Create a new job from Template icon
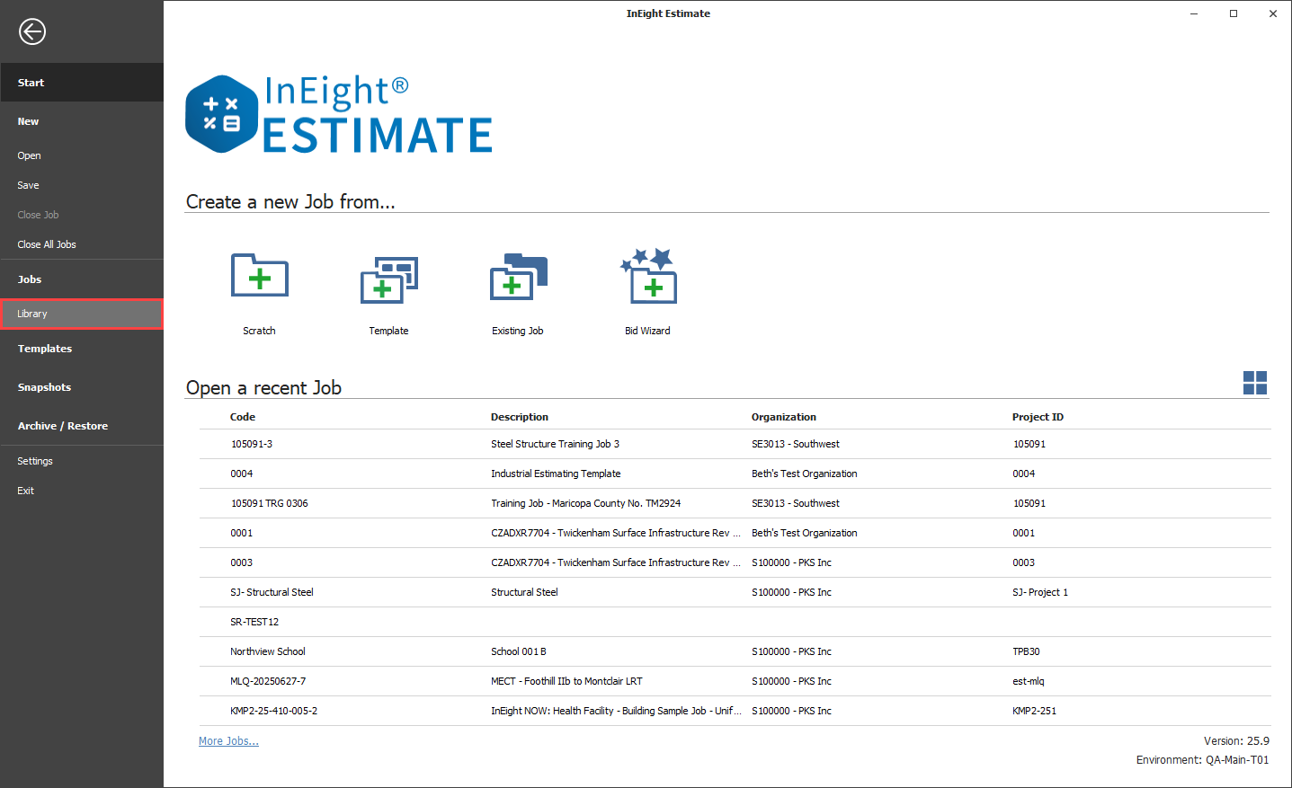This screenshot has height=788, width=1292. point(388,279)
